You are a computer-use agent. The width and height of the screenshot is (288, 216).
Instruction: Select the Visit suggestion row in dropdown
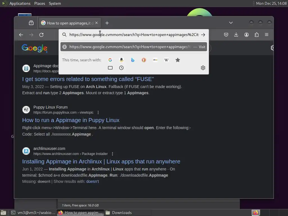coord(134,47)
